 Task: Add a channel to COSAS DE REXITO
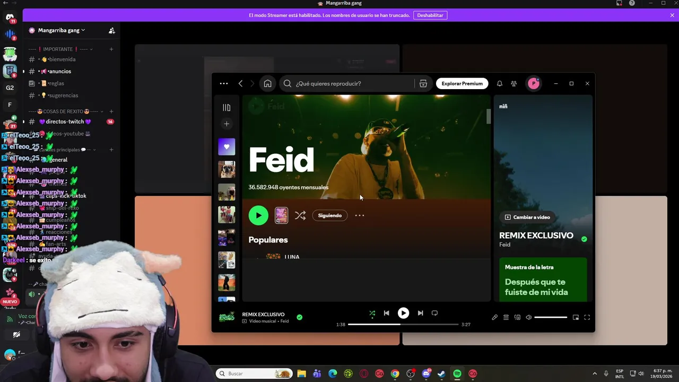coord(111,111)
